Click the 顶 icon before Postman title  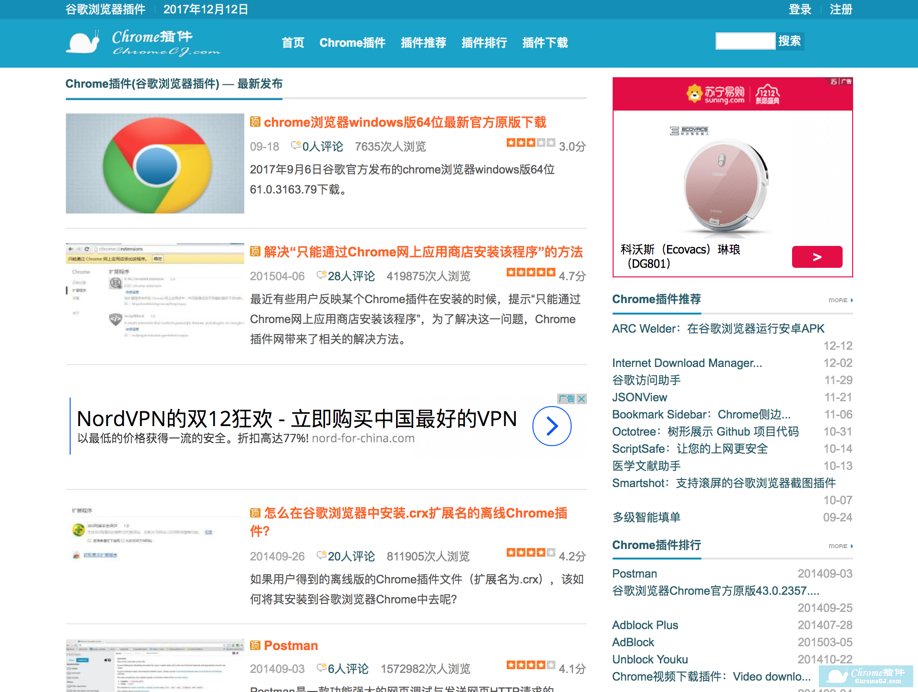click(255, 645)
